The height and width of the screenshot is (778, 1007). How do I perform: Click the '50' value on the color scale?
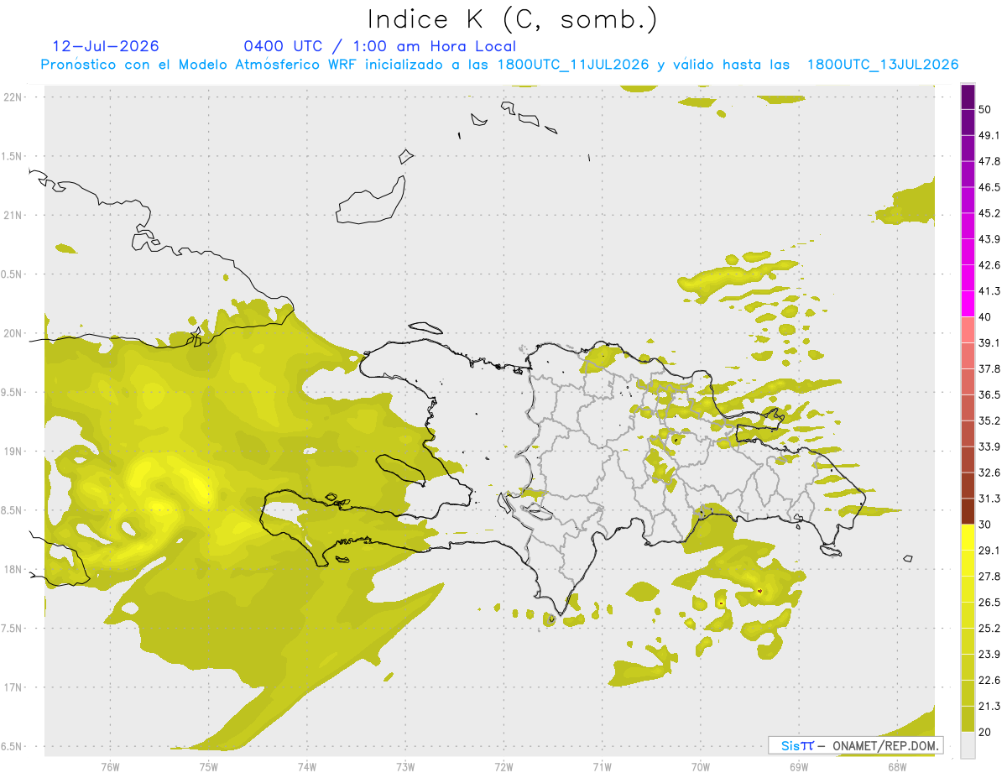click(985, 110)
